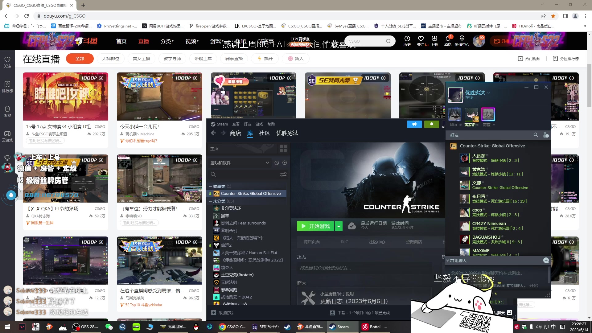Select the 赛事直播 filter pill

click(x=234, y=59)
